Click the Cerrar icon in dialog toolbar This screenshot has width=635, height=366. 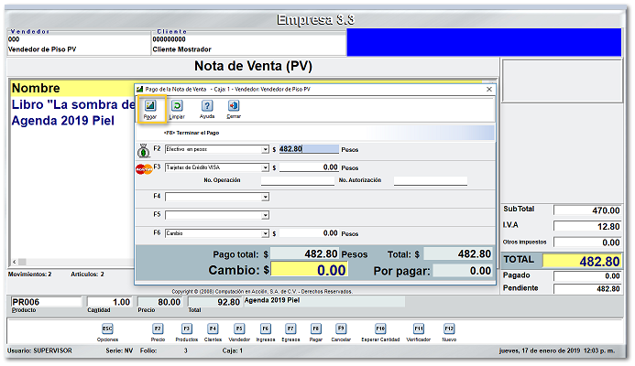[234, 106]
